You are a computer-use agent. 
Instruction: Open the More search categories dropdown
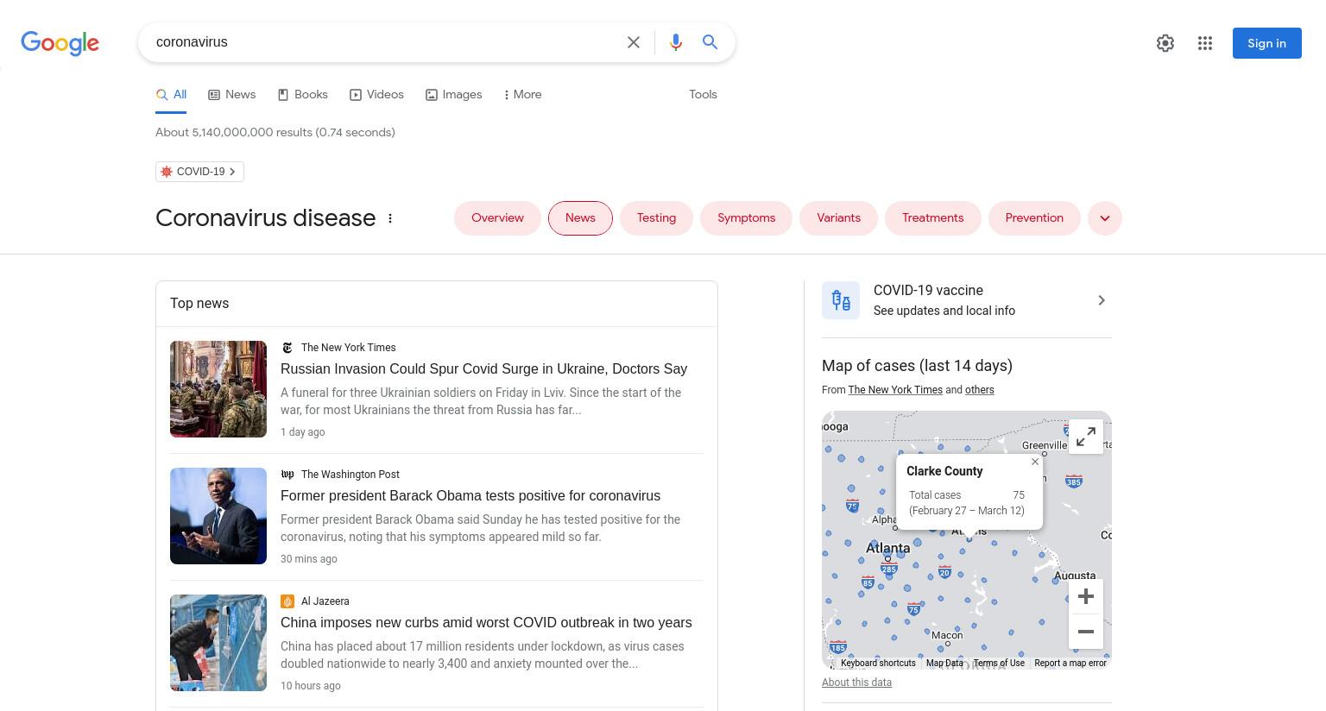click(522, 95)
